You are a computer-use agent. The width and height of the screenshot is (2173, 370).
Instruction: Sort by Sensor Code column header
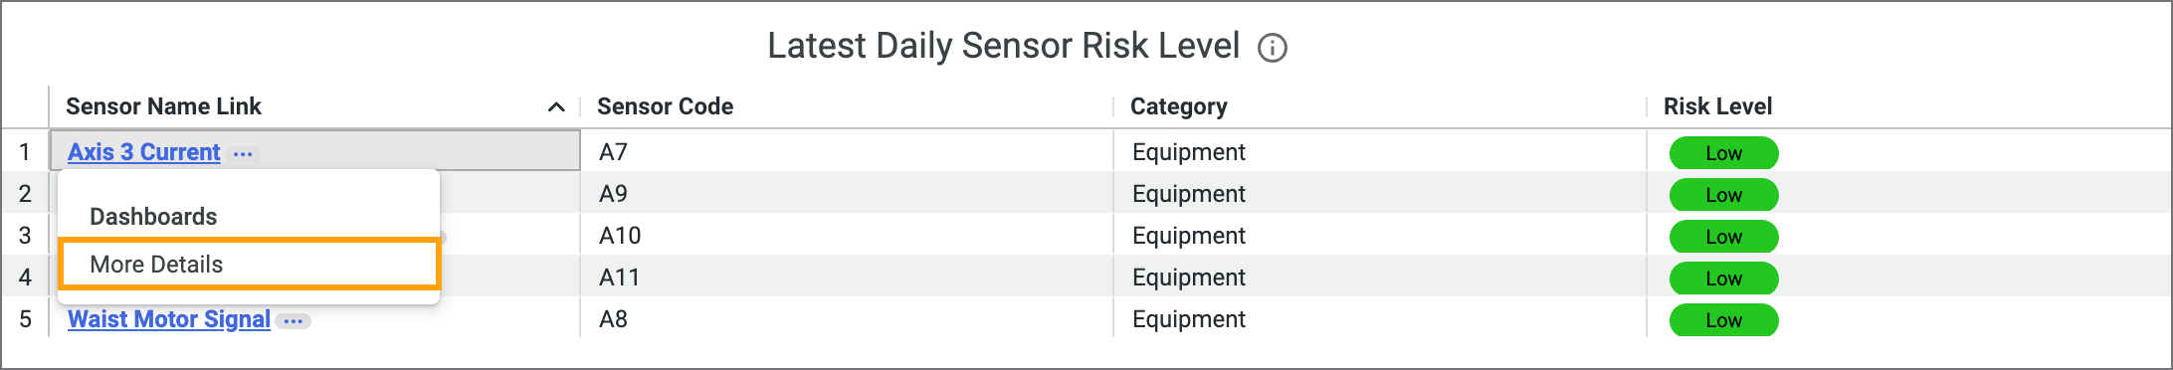(665, 106)
